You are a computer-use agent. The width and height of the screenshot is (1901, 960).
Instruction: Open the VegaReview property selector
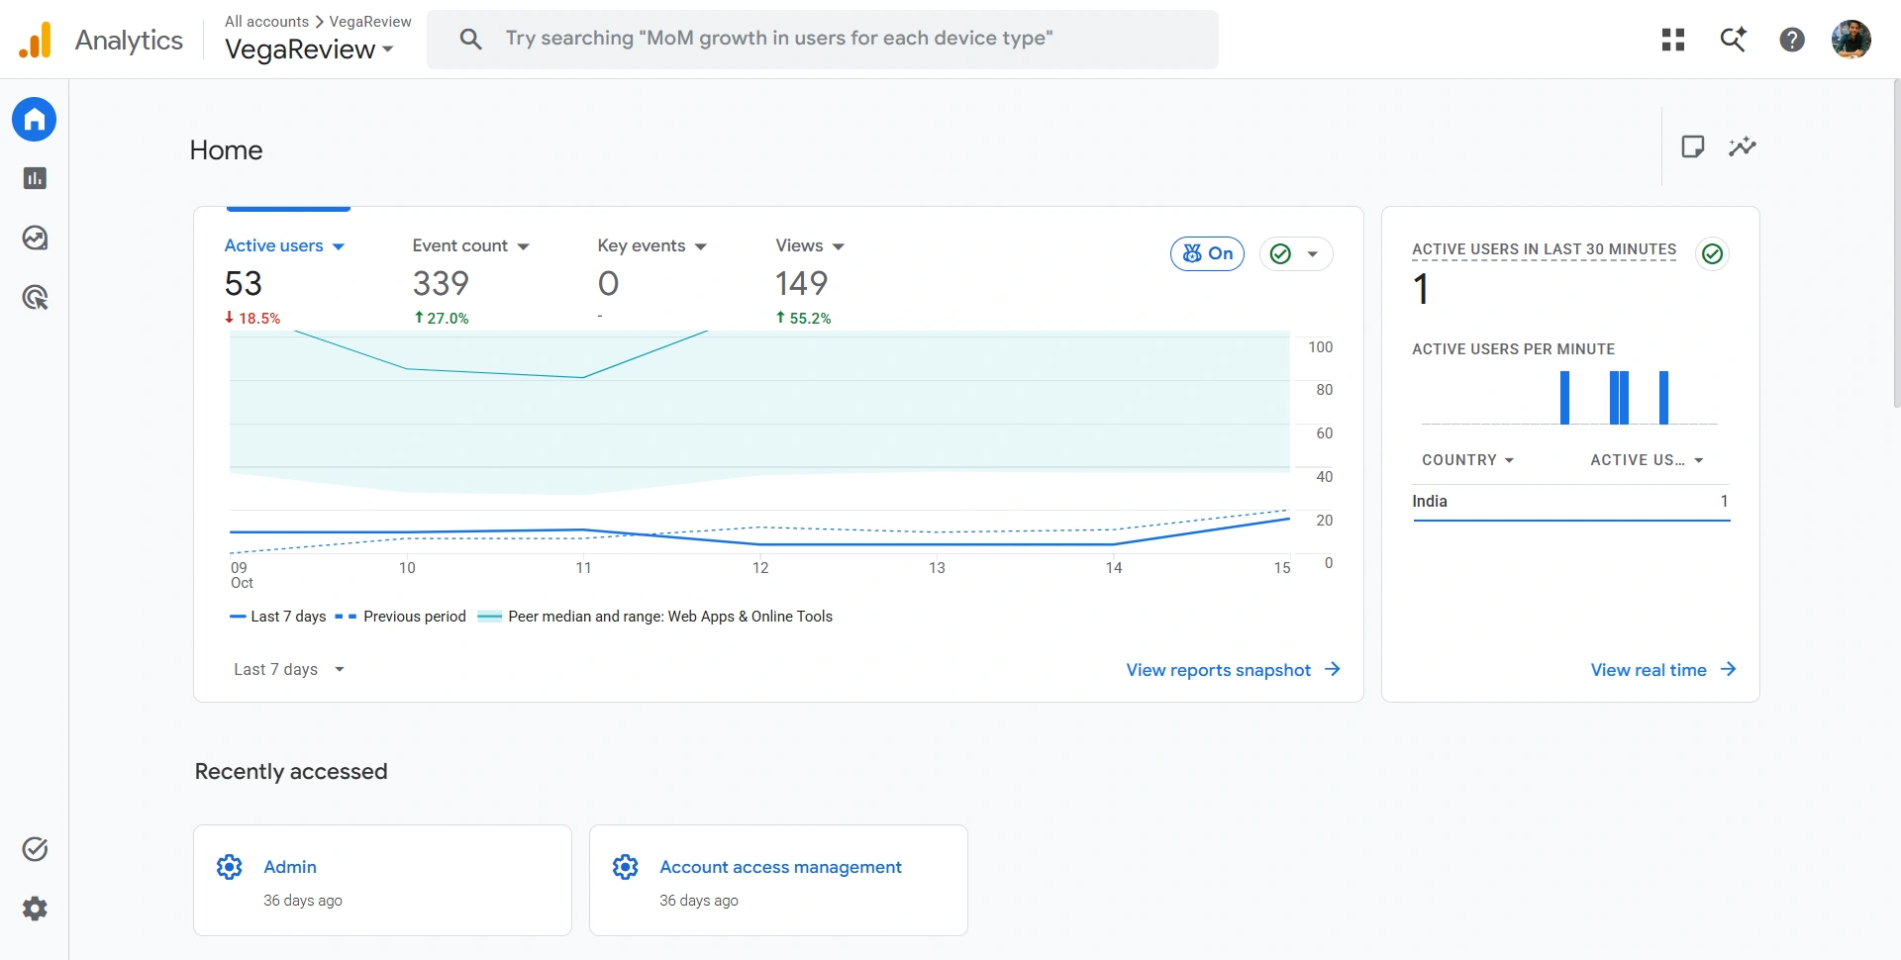click(x=309, y=49)
